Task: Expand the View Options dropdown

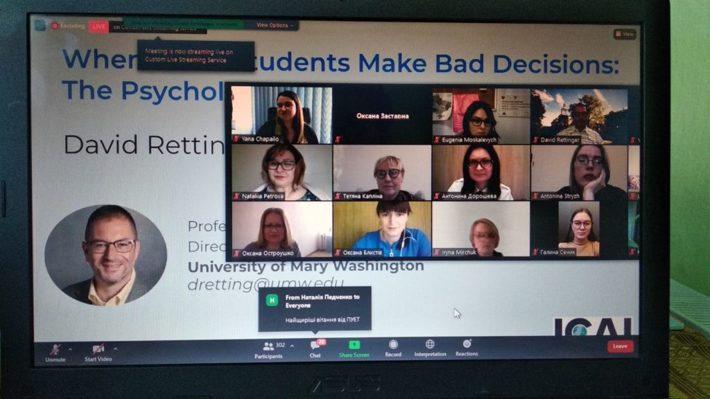Action: coord(275,26)
